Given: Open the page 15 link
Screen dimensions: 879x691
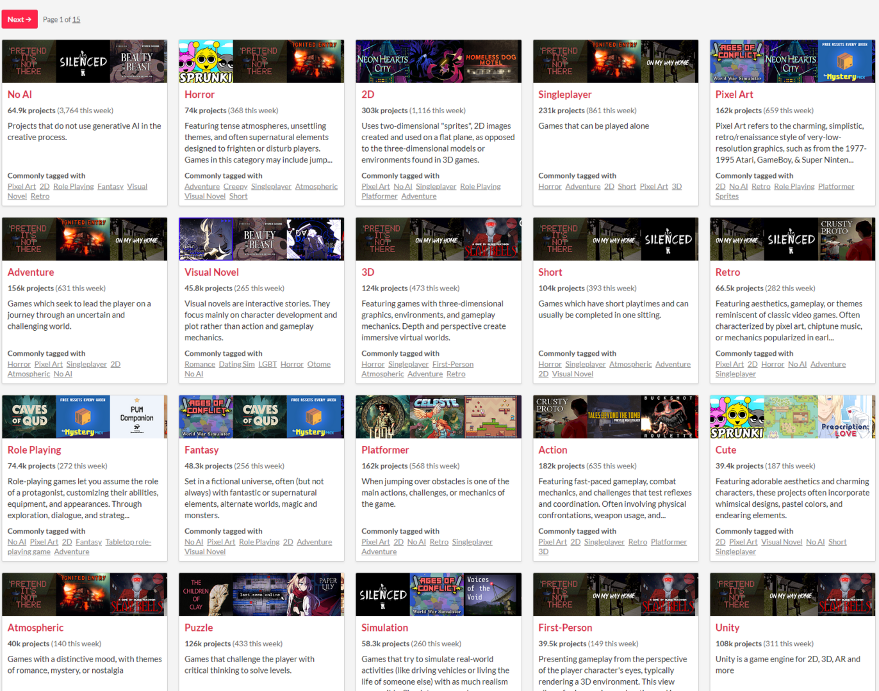Looking at the screenshot, I should [76, 20].
